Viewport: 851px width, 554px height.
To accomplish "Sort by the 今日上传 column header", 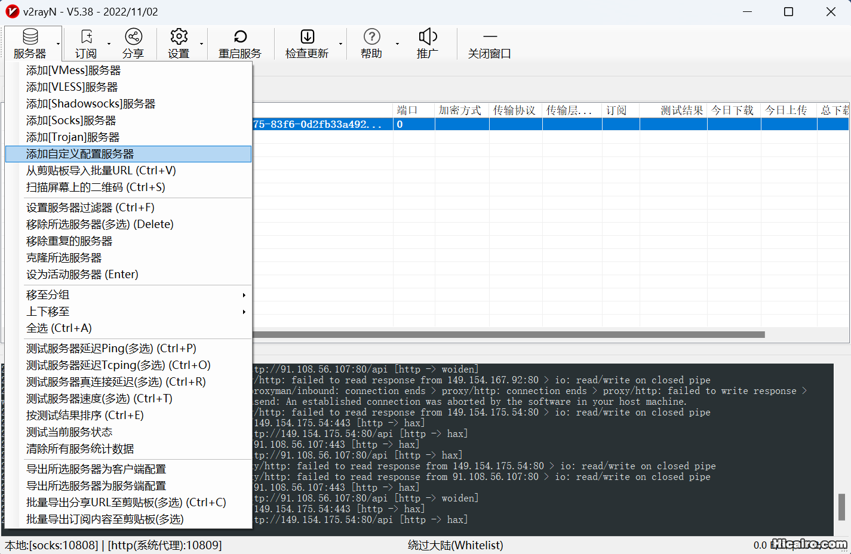I will pos(789,110).
